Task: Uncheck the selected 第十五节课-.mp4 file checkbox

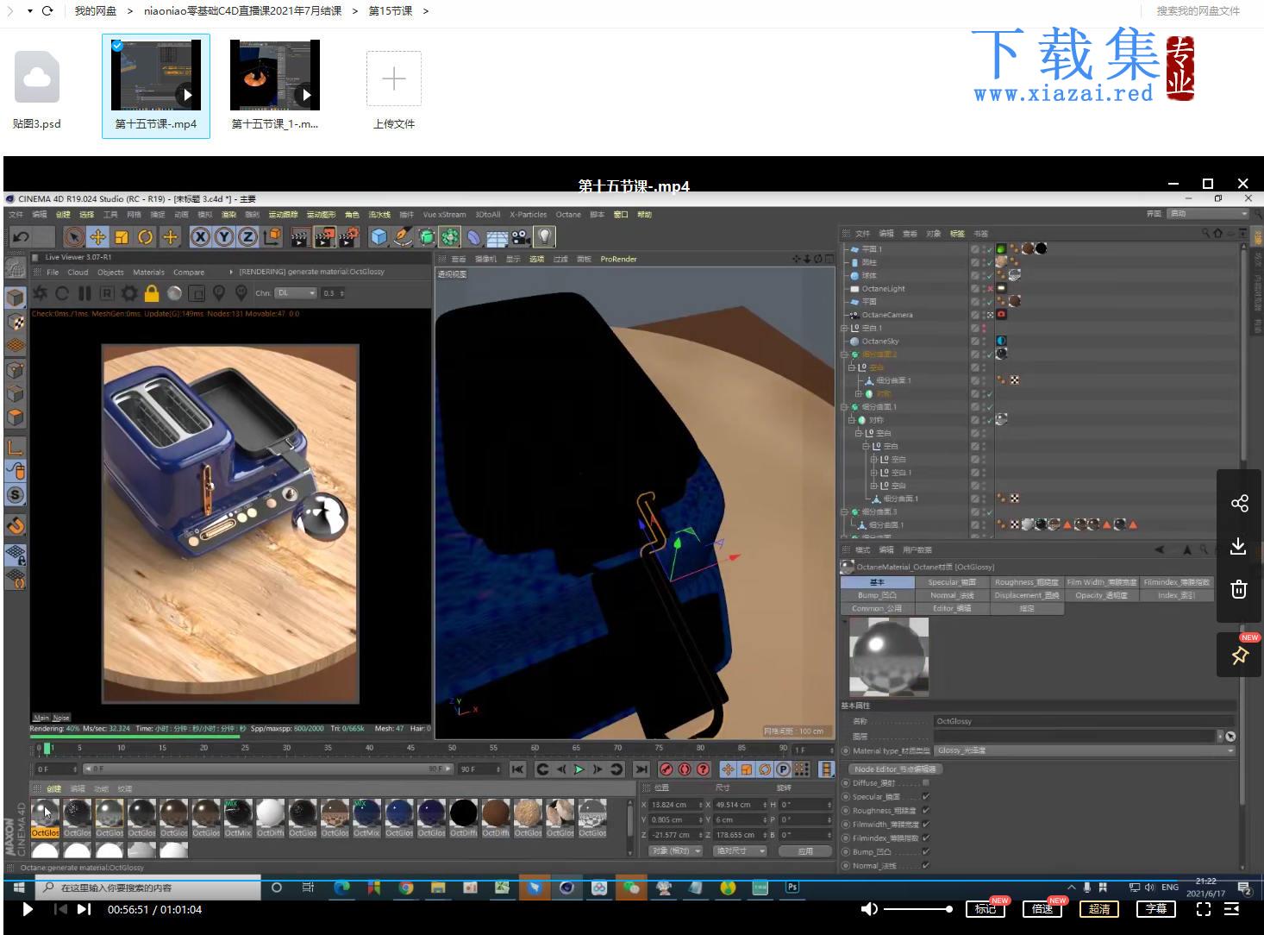Action: (116, 46)
